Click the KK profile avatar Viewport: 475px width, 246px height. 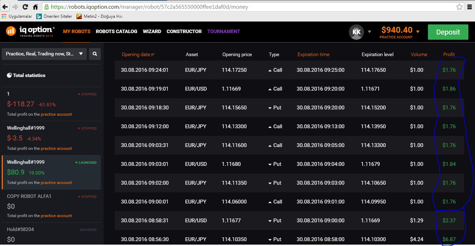[x=356, y=32]
